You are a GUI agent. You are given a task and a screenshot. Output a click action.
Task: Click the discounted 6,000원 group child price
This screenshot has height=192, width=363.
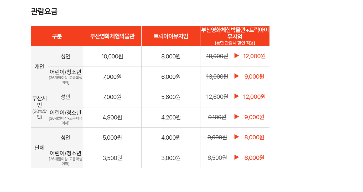click(254, 158)
